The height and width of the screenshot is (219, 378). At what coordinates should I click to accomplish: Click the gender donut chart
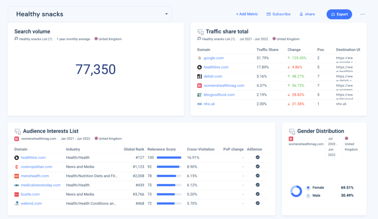pyautogui.click(x=296, y=192)
